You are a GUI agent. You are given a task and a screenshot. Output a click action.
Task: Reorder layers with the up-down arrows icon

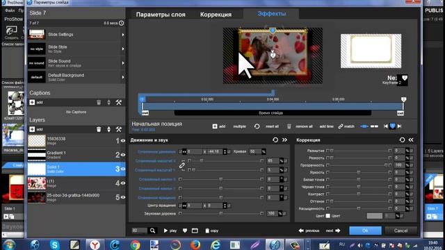pos(108,129)
